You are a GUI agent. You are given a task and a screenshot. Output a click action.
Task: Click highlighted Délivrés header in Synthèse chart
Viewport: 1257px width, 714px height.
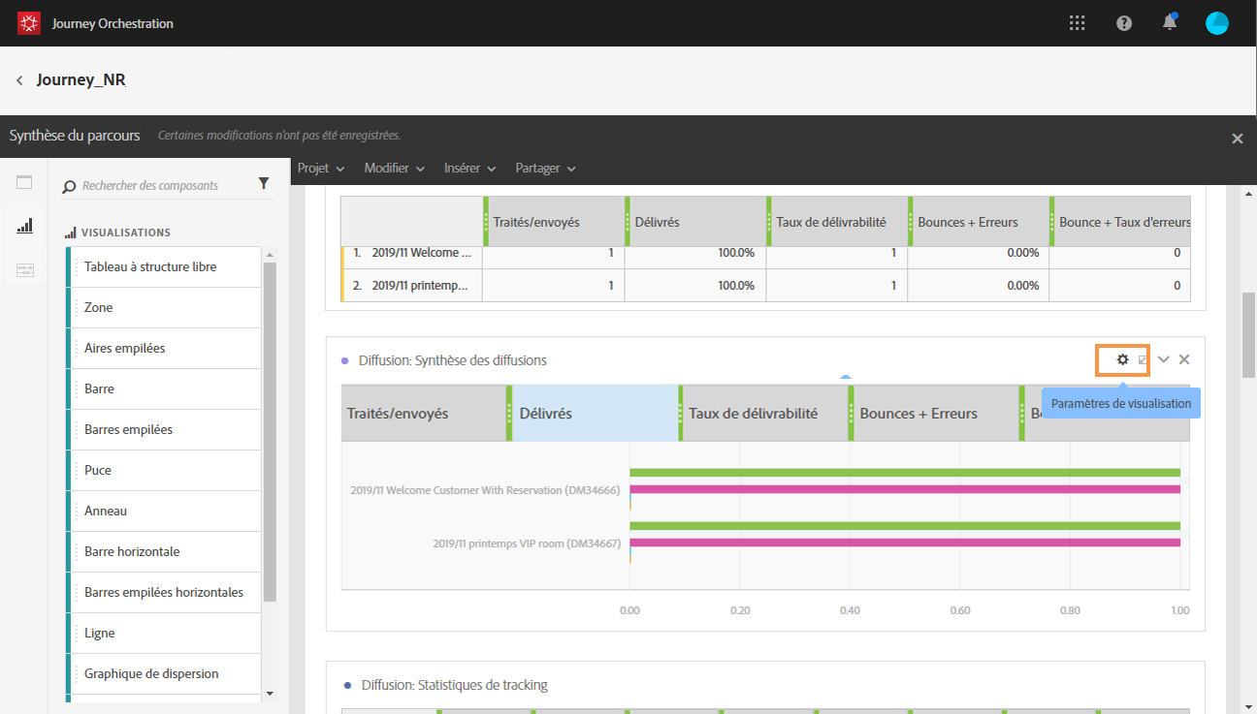click(595, 414)
